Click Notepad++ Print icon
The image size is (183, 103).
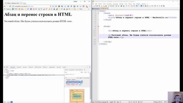106,6
